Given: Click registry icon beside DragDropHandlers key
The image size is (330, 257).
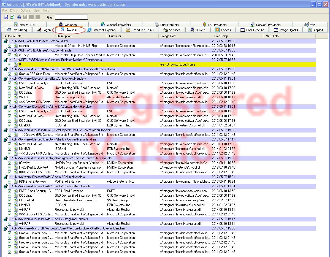Looking at the screenshot, I should pyautogui.click(x=6, y=219).
